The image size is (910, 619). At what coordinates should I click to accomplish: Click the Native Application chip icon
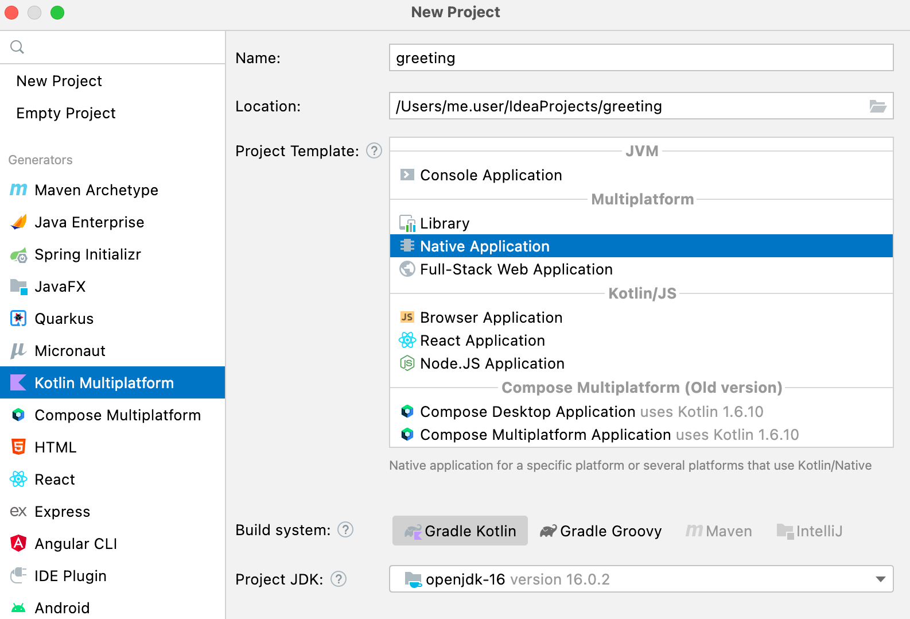click(x=407, y=246)
